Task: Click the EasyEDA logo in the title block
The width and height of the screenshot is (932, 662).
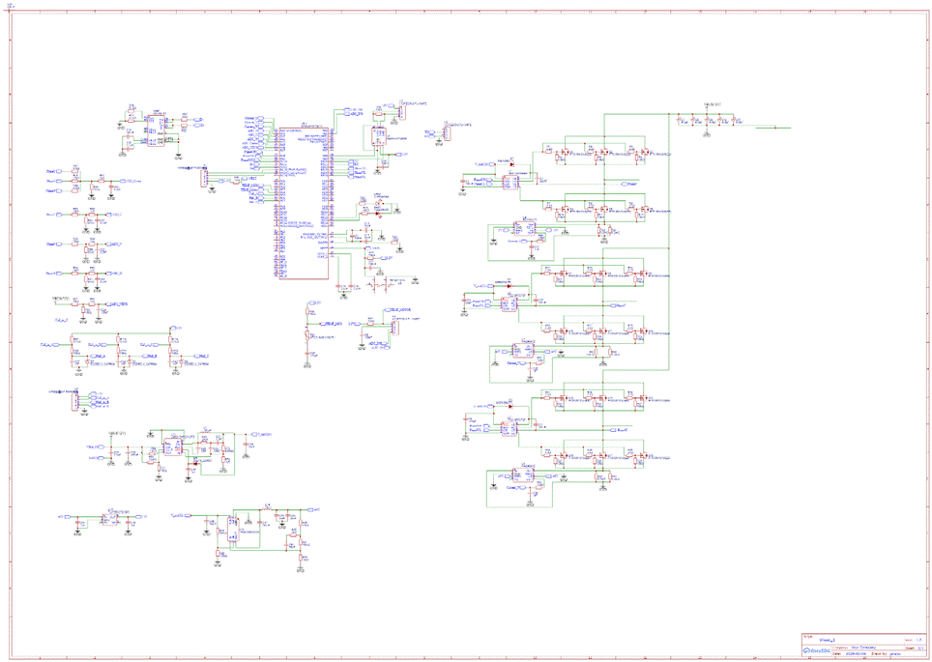Action: pyautogui.click(x=817, y=650)
